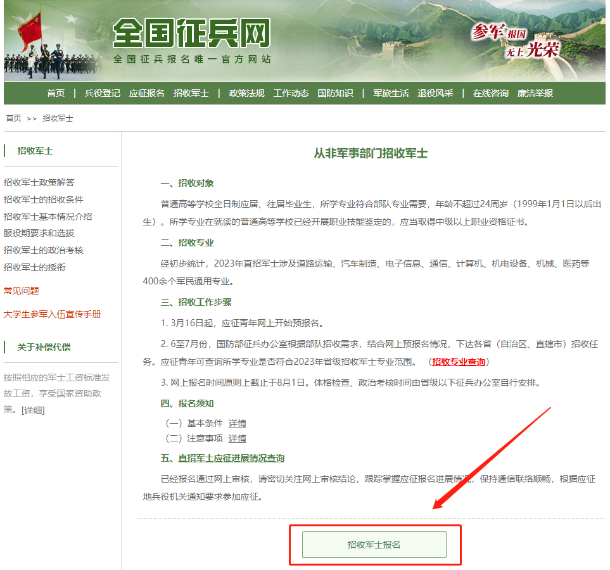Screen dimensions: 610x570
Task: Open 招收军士的政治考核 in the sidebar
Action: (43, 250)
